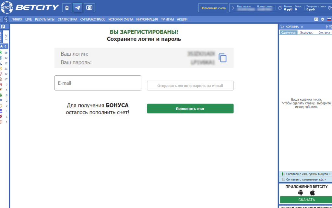
Task: Open the Telegram paper-plane icon
Action: click(77, 8)
